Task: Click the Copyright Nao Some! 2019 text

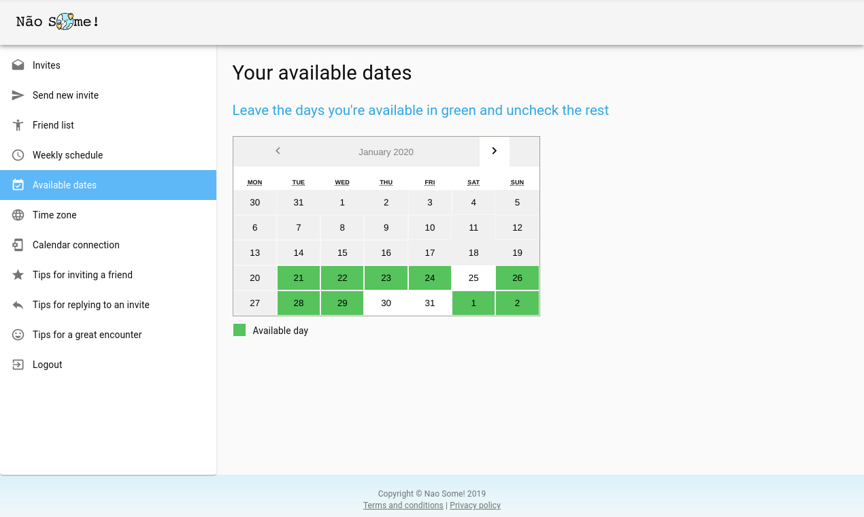Action: pos(432,494)
